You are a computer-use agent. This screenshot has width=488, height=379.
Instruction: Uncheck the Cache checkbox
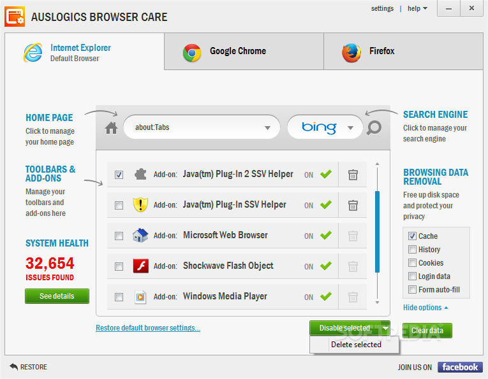click(412, 236)
